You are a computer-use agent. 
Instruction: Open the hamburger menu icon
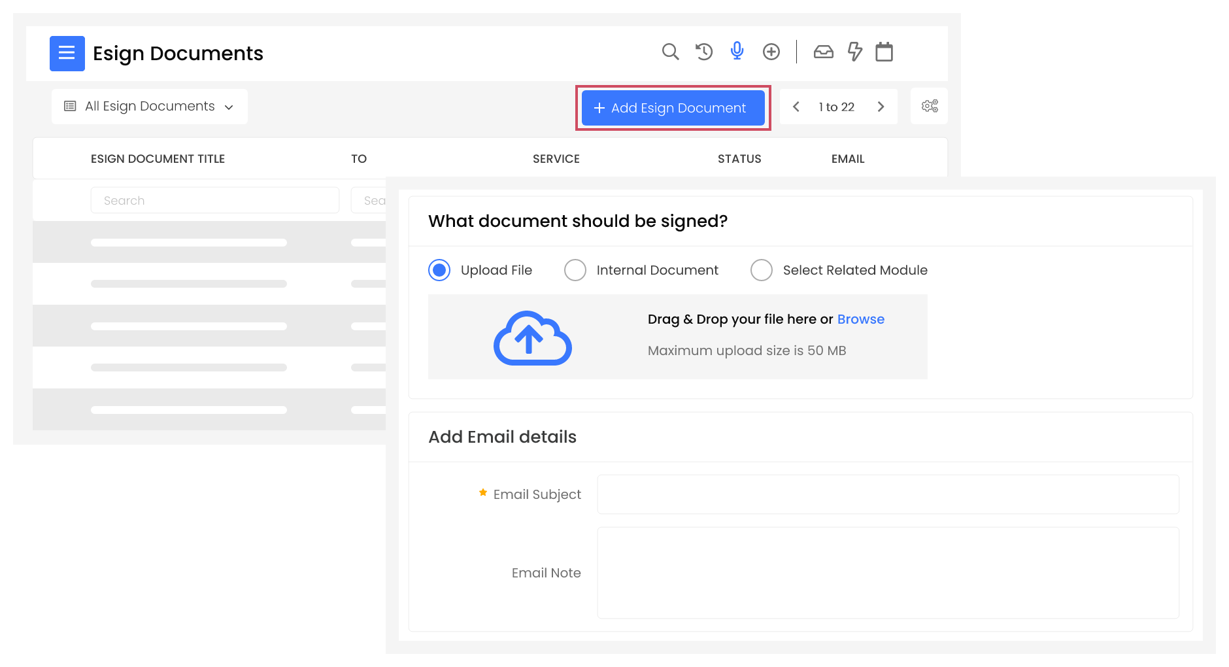pyautogui.click(x=67, y=53)
